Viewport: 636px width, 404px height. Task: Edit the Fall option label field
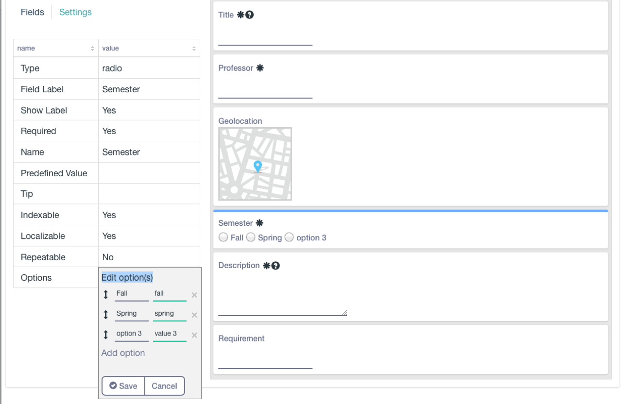(132, 294)
